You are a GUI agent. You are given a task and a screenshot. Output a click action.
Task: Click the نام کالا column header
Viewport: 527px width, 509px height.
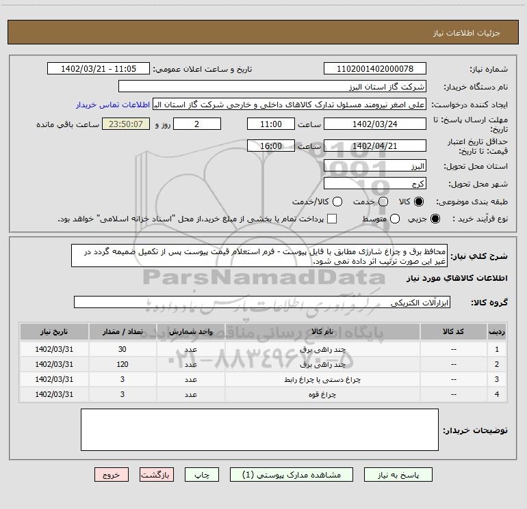[322, 331]
